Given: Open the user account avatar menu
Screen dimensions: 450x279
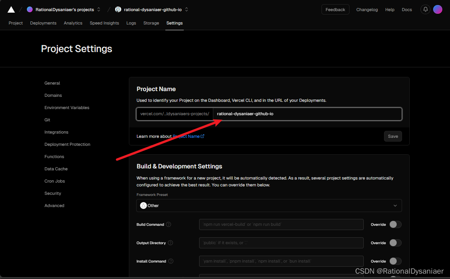Looking at the screenshot, I should (x=437, y=10).
